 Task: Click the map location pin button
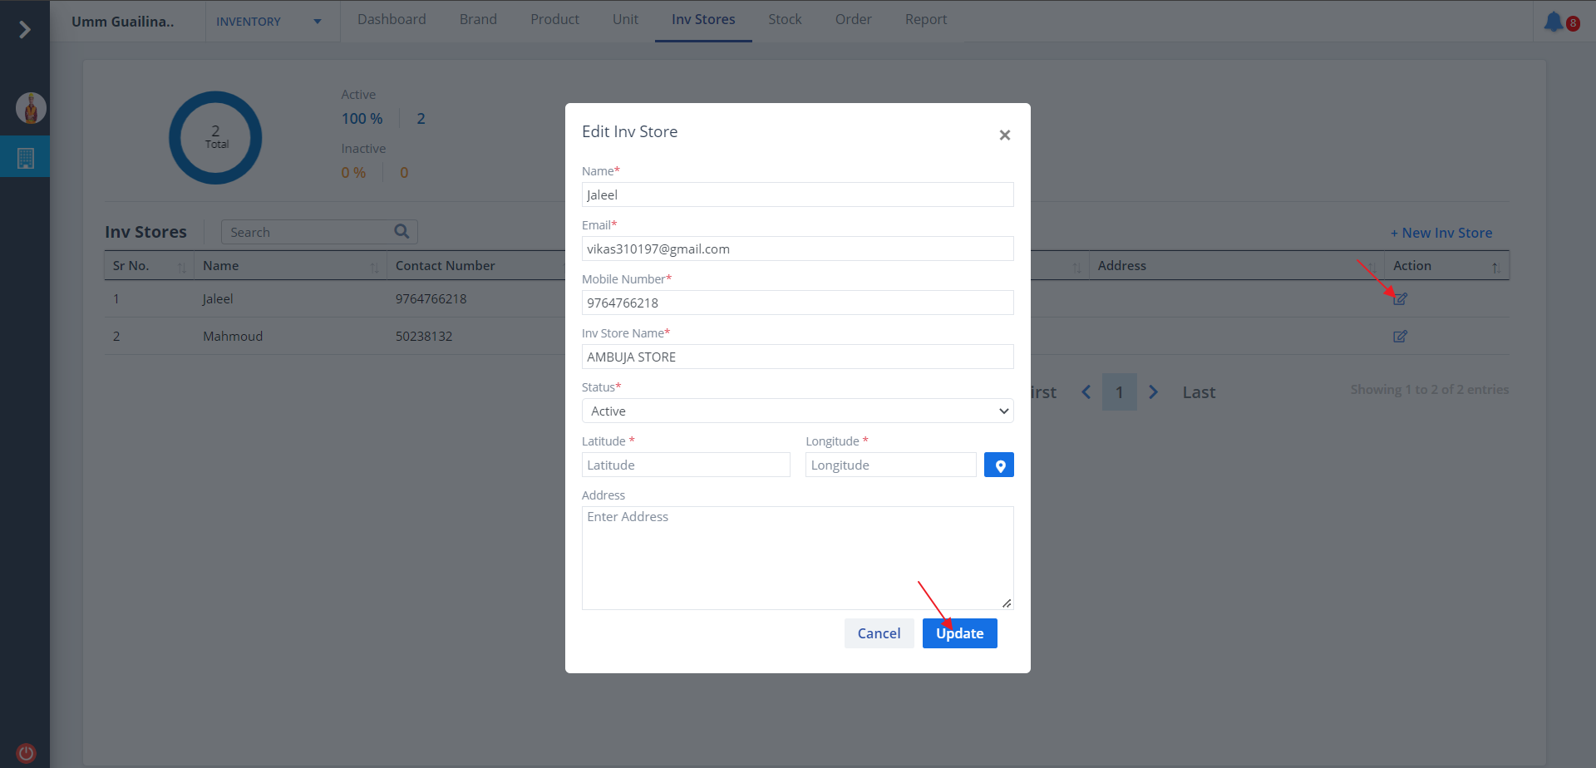pos(998,465)
